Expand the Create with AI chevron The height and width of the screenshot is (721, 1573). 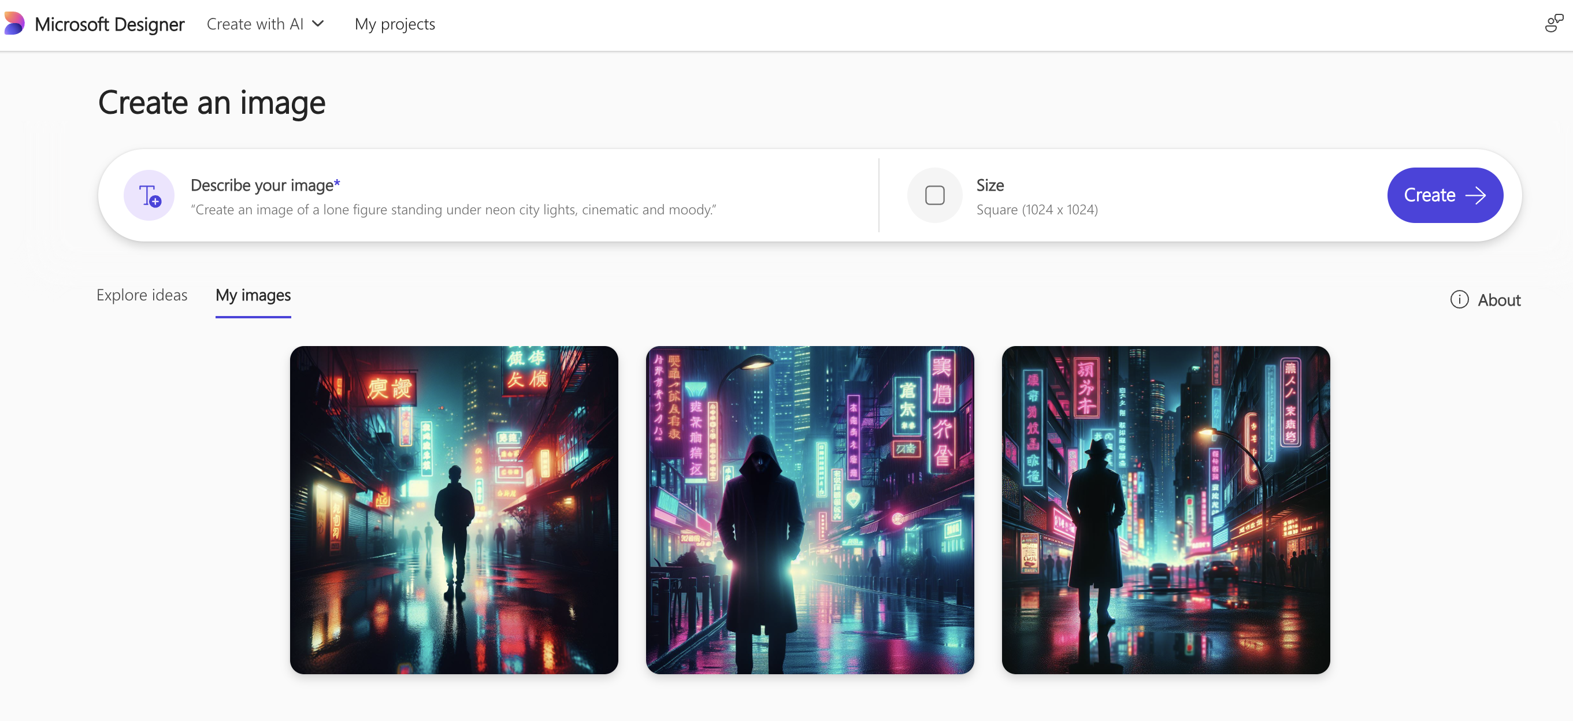[x=318, y=24]
